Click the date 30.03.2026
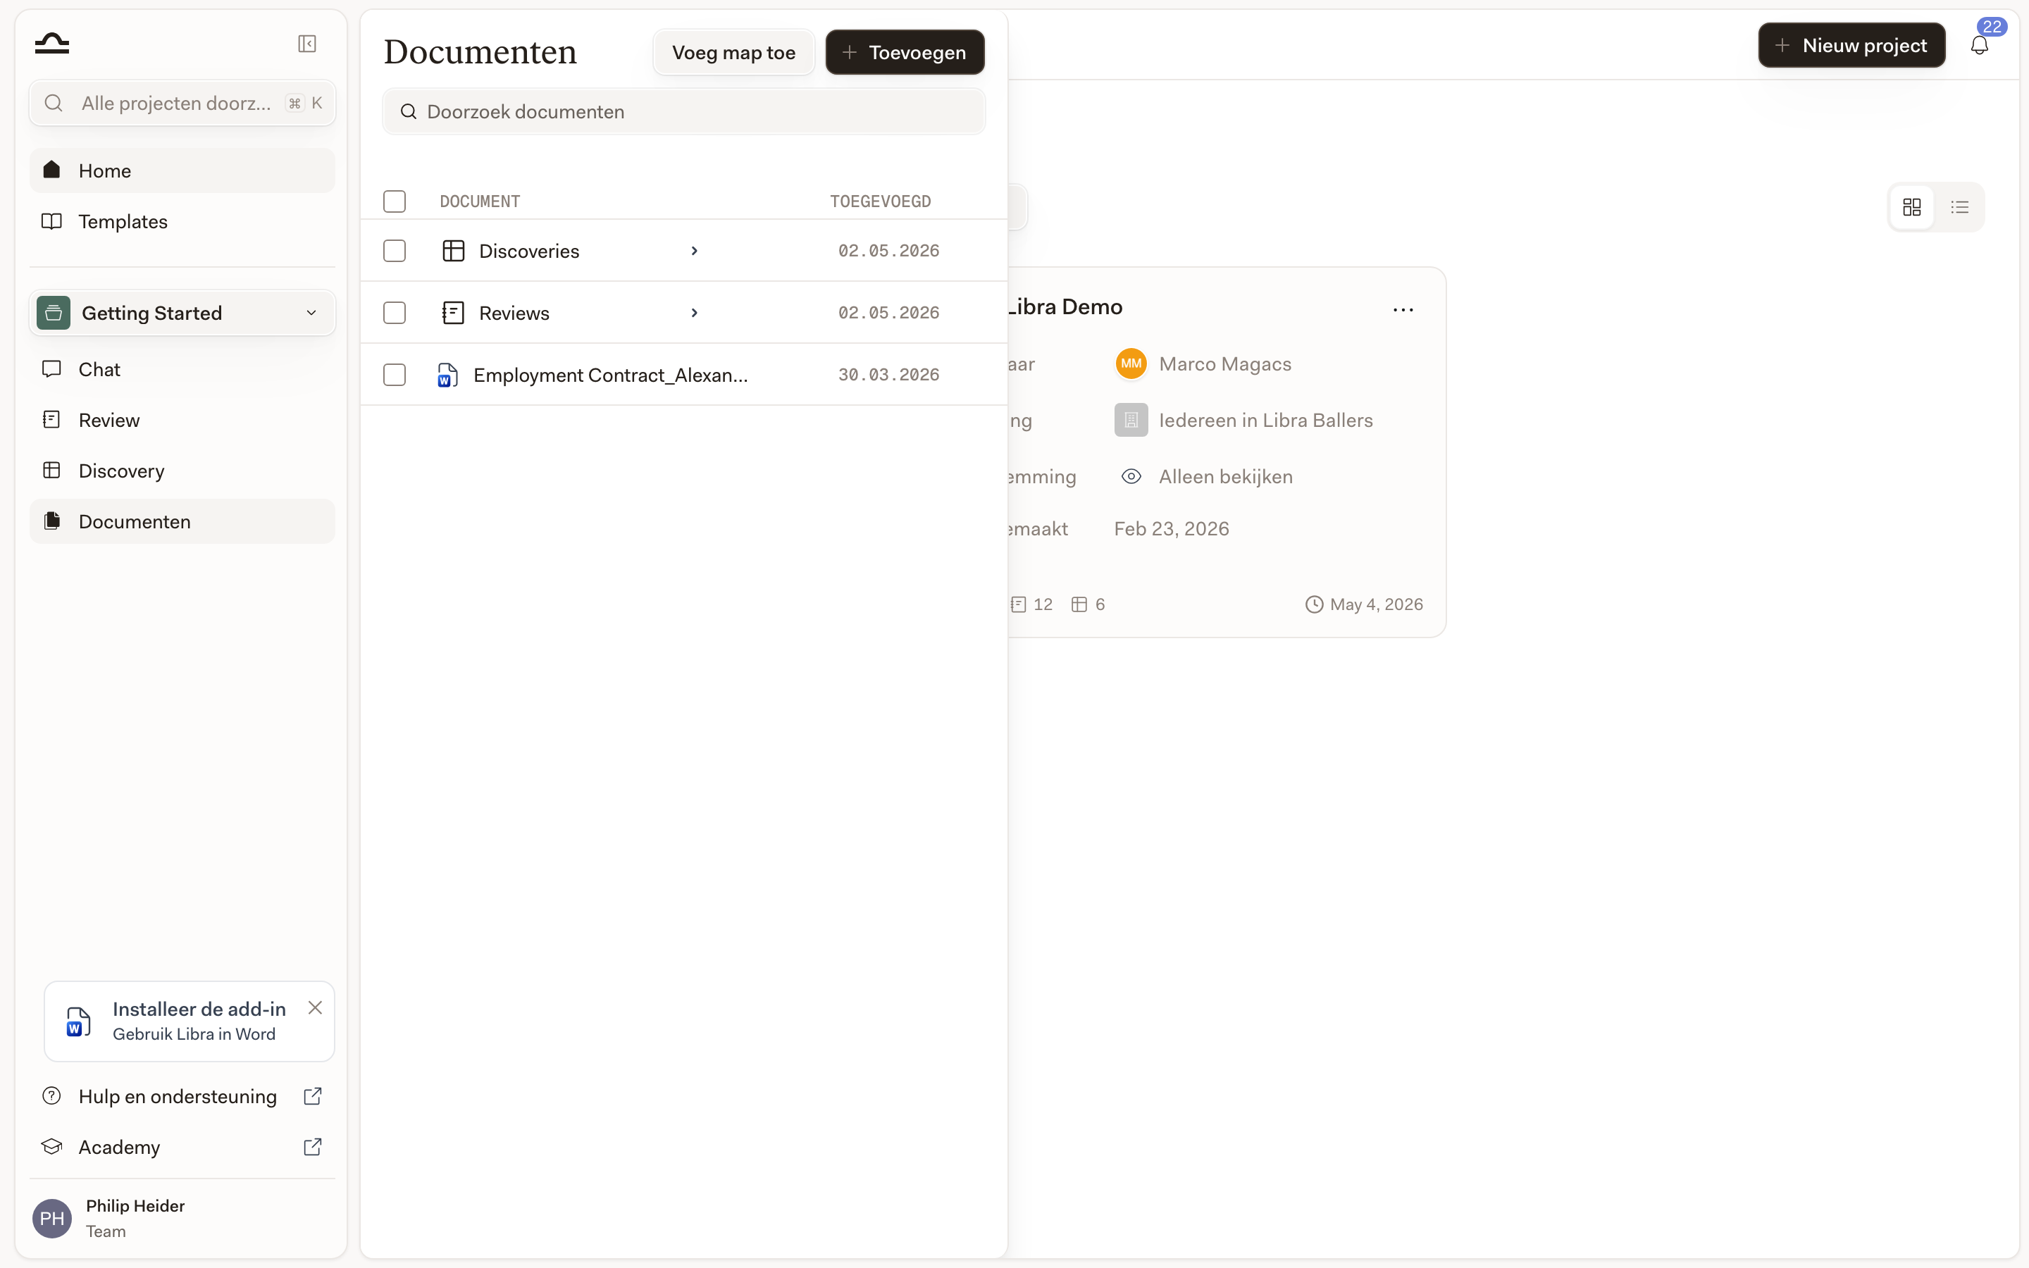Image resolution: width=2029 pixels, height=1268 pixels. tap(888, 375)
